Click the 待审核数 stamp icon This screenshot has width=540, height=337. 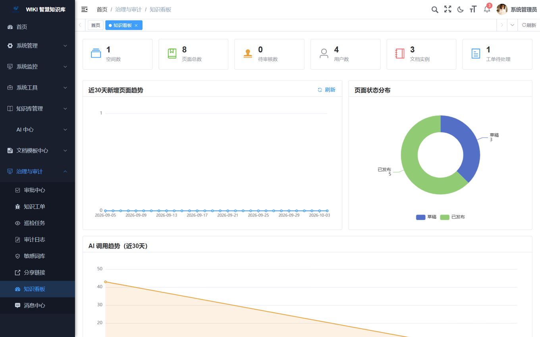coord(248,54)
